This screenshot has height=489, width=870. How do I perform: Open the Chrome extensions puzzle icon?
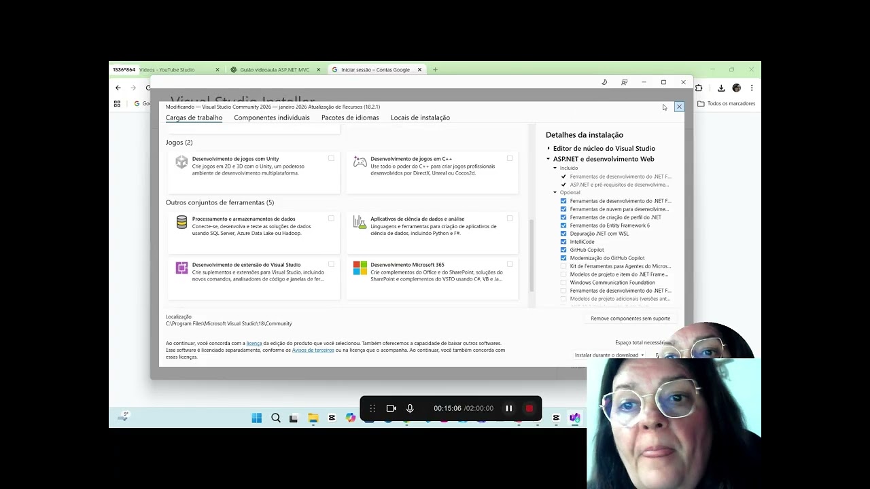698,88
